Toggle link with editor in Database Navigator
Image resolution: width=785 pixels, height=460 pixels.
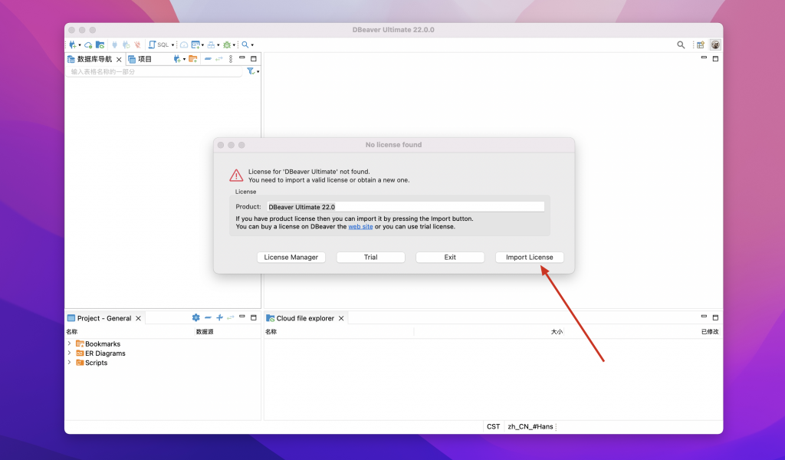tap(219, 59)
